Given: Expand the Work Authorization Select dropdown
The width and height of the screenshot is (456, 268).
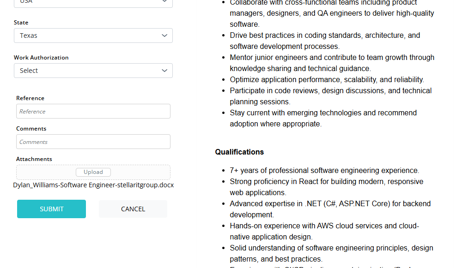Looking at the screenshot, I should coord(92,71).
